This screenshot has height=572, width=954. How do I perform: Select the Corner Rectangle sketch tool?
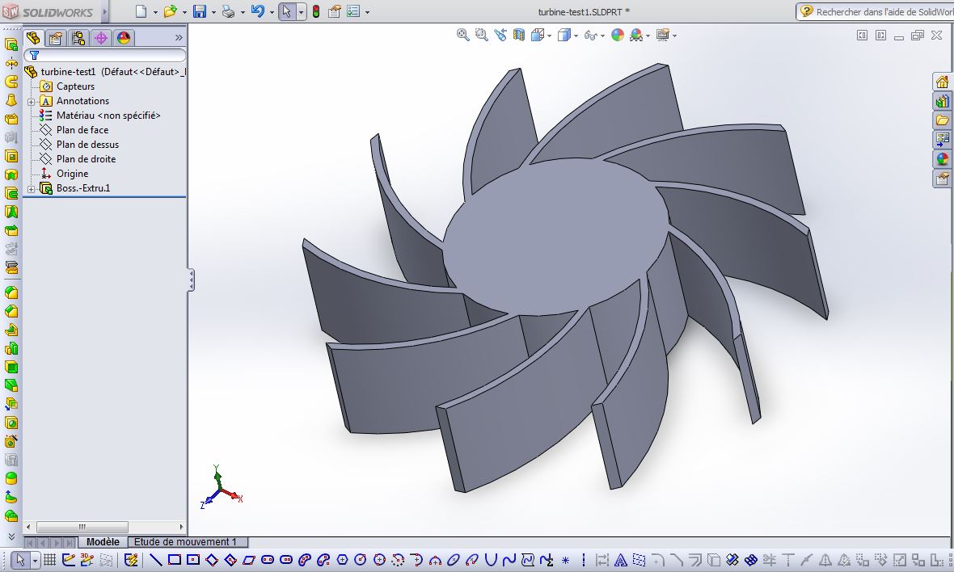coord(175,560)
